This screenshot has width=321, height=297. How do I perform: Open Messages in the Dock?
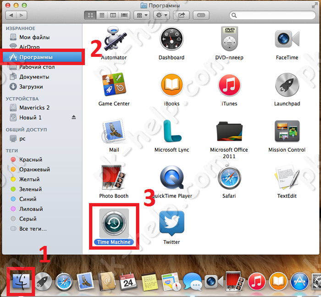point(193,282)
